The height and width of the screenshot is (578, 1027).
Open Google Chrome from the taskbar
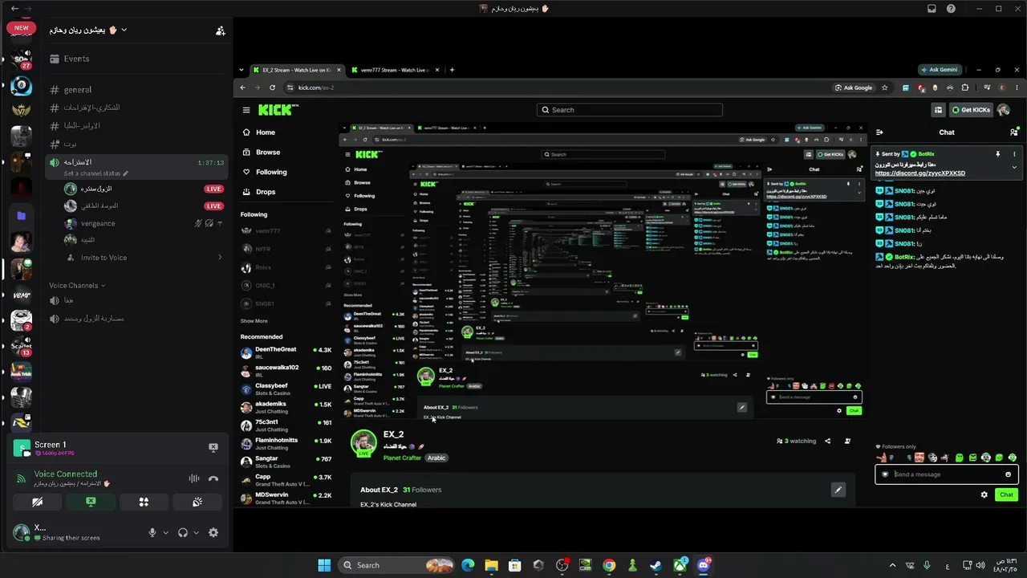pyautogui.click(x=609, y=565)
